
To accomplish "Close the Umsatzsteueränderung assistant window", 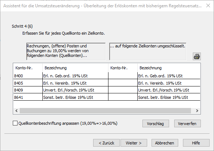I will (x=208, y=5).
